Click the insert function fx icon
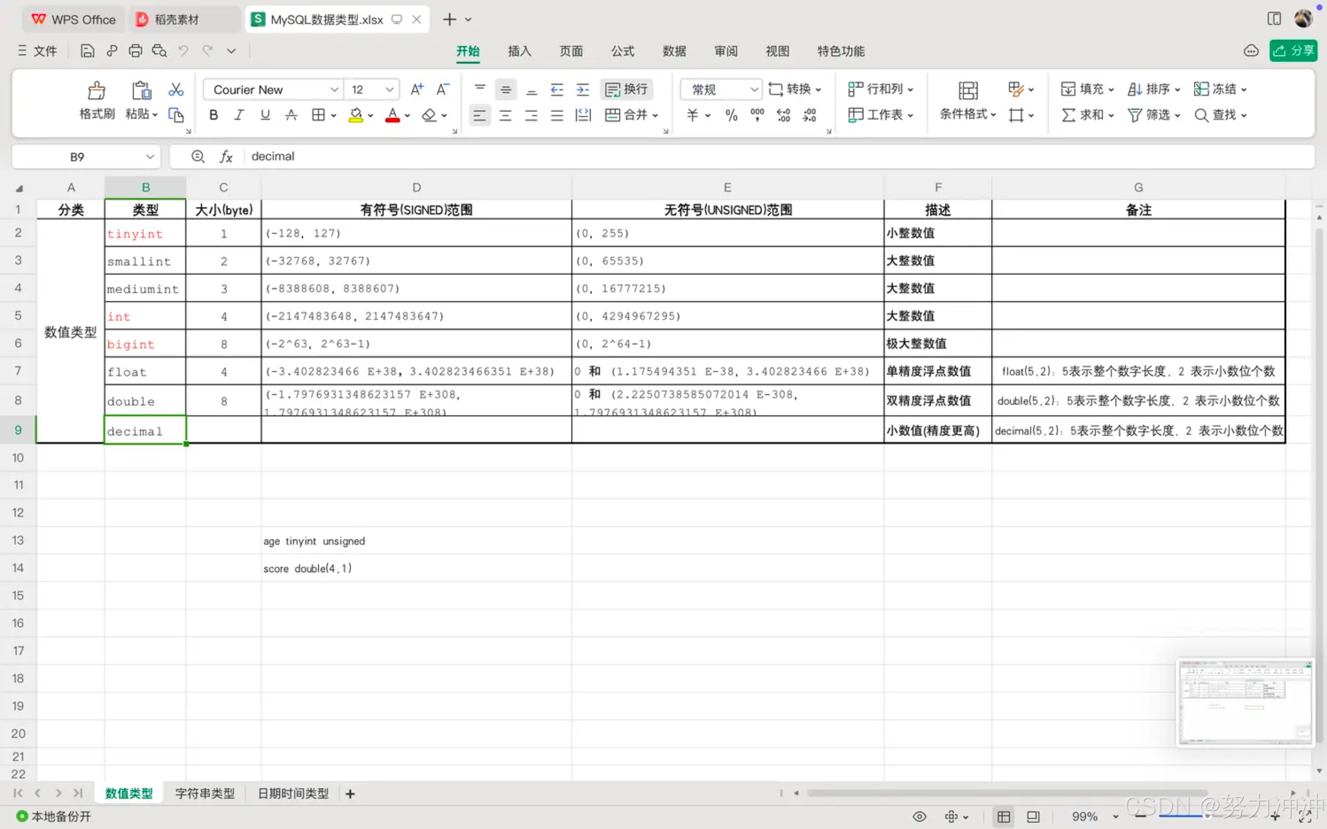Screen dimensions: 1327x829 tap(226, 157)
